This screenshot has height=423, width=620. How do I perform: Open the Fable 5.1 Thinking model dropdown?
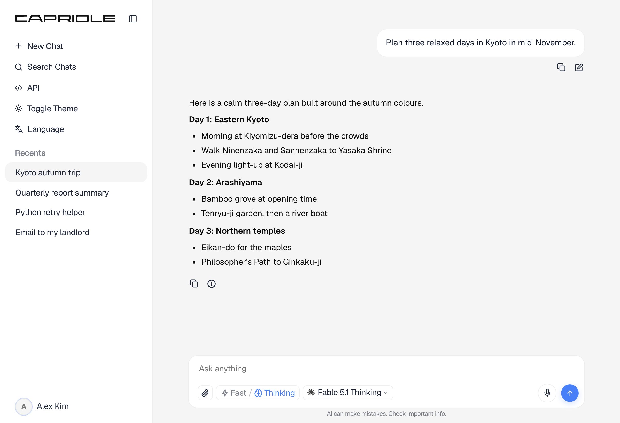348,393
